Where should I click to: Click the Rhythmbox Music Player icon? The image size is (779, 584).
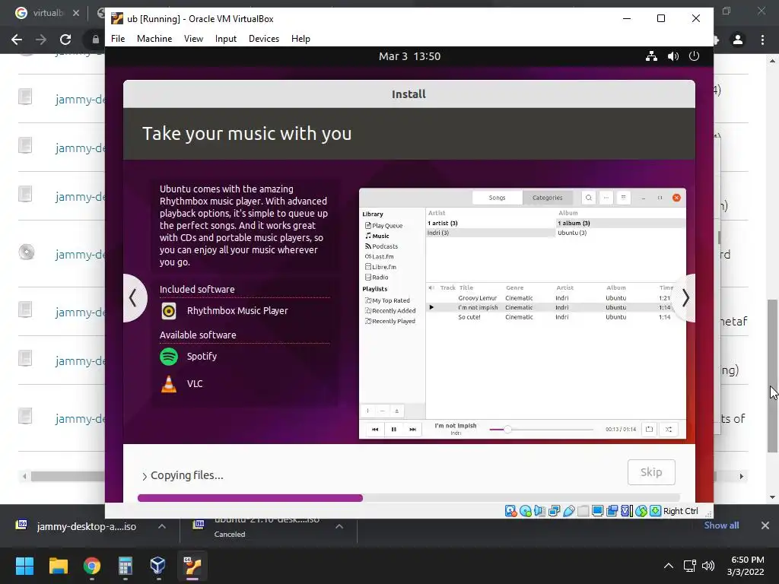[x=169, y=311]
